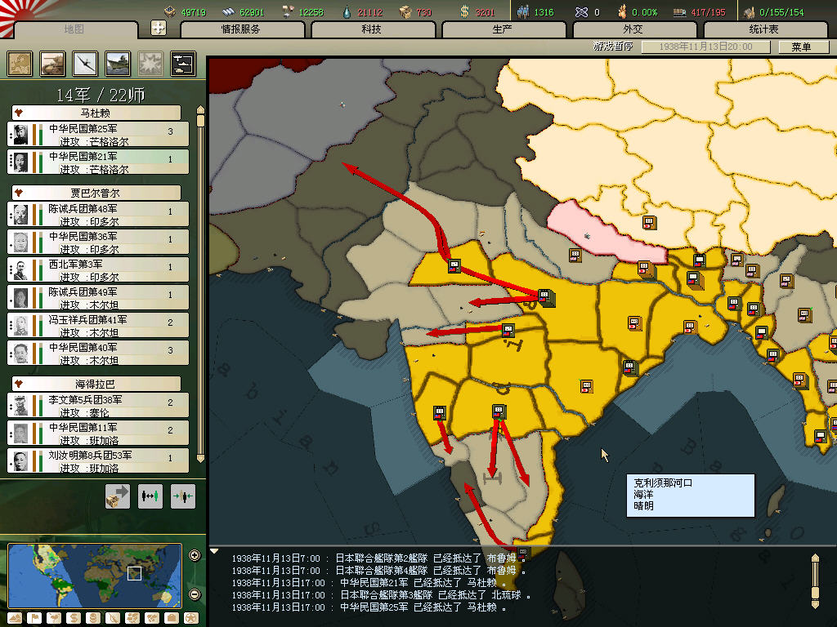Switch to economic map mode ($ icon)
The height and width of the screenshot is (627, 837).
72,618
